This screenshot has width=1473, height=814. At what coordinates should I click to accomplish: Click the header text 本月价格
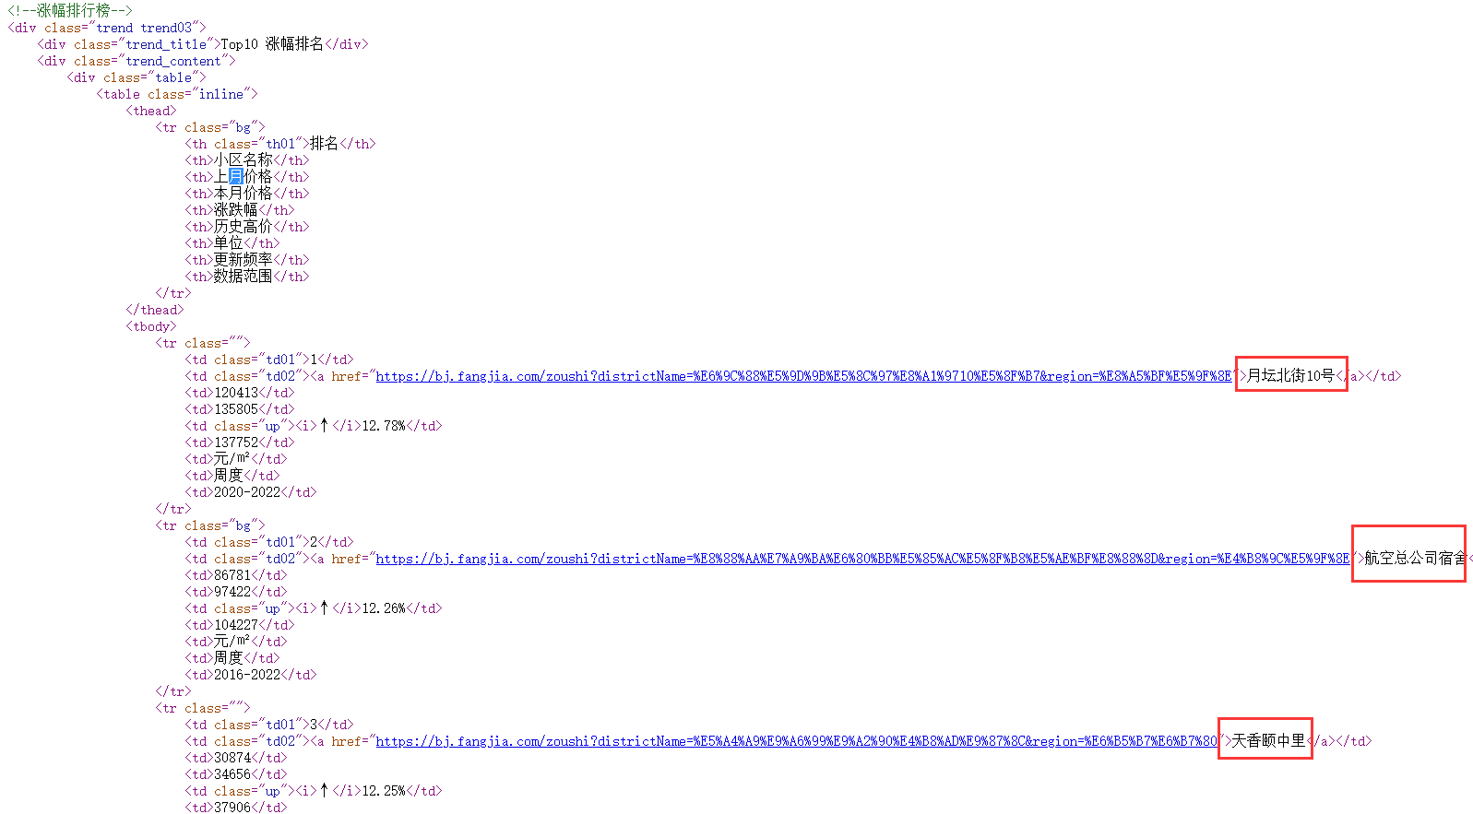(244, 194)
